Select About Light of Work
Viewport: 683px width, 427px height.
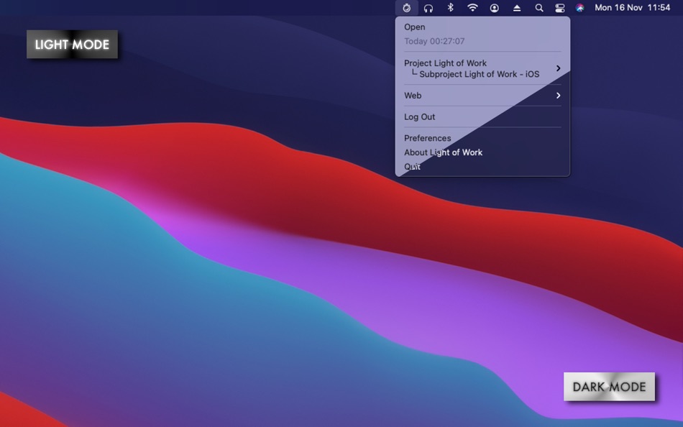point(443,152)
